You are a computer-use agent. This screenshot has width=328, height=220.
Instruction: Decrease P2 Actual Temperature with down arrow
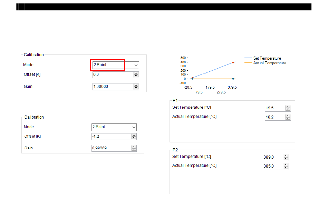coord(286,168)
